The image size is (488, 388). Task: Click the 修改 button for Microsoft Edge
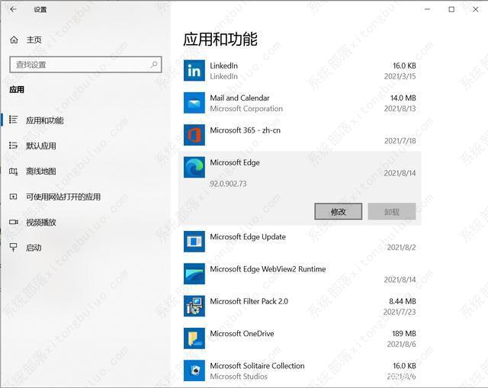(339, 212)
